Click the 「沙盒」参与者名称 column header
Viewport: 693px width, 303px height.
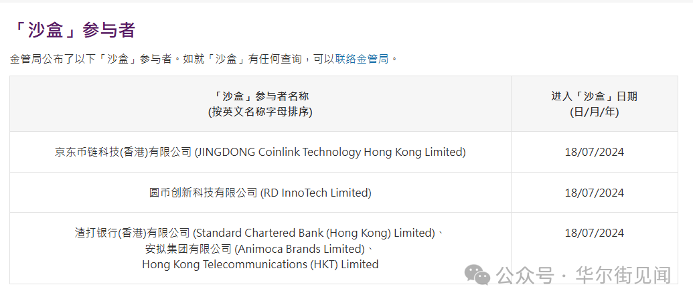(260, 96)
